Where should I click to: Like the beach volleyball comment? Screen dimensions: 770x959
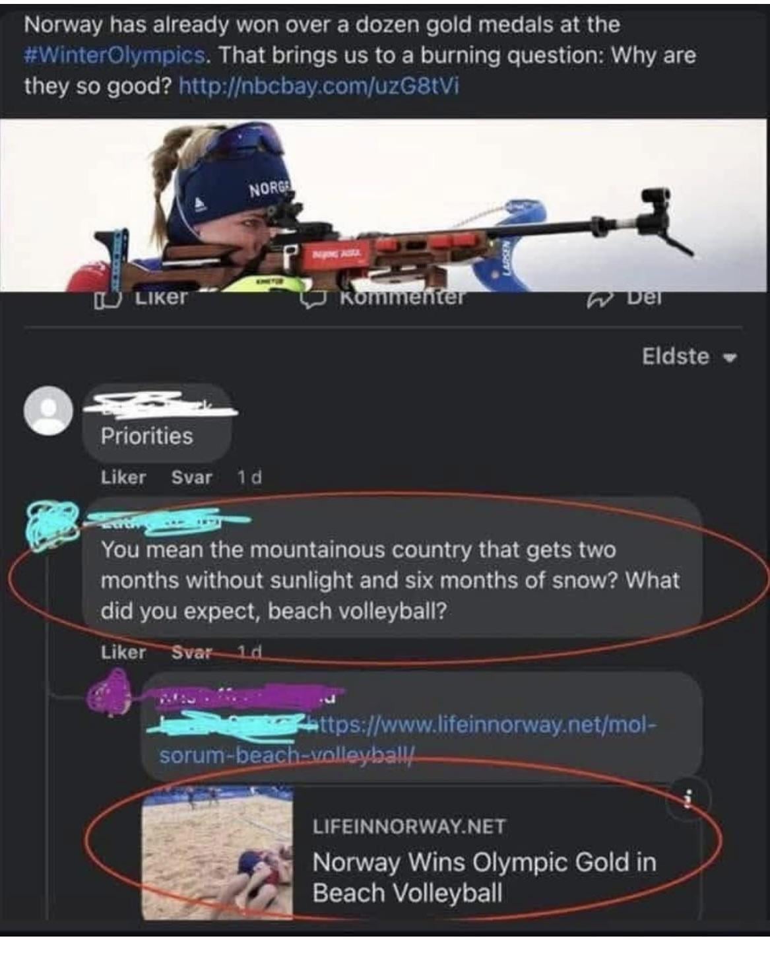[x=123, y=652]
